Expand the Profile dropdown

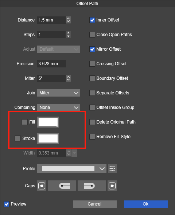[72, 168]
